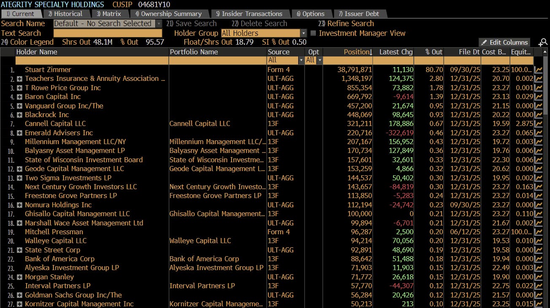The height and width of the screenshot is (308, 550).
Task: Sort by the Latest Chg column header
Action: pos(393,52)
